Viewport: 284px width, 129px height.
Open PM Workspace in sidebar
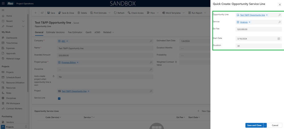tap(13, 103)
